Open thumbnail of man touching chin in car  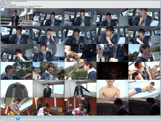[112, 35]
